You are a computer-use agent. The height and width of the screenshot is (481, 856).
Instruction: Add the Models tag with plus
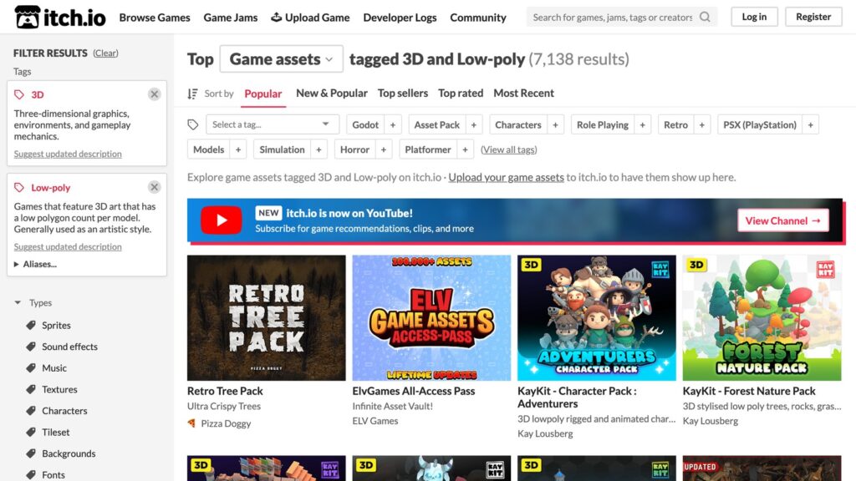(238, 149)
